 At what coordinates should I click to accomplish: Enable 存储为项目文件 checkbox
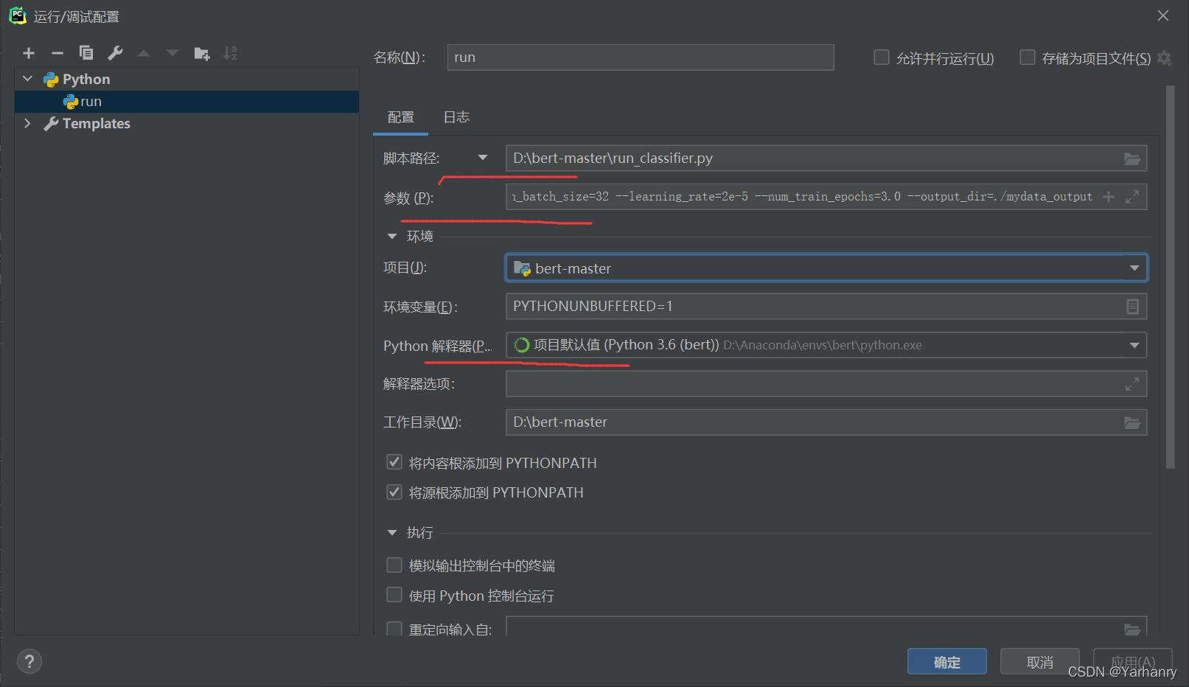(1027, 57)
